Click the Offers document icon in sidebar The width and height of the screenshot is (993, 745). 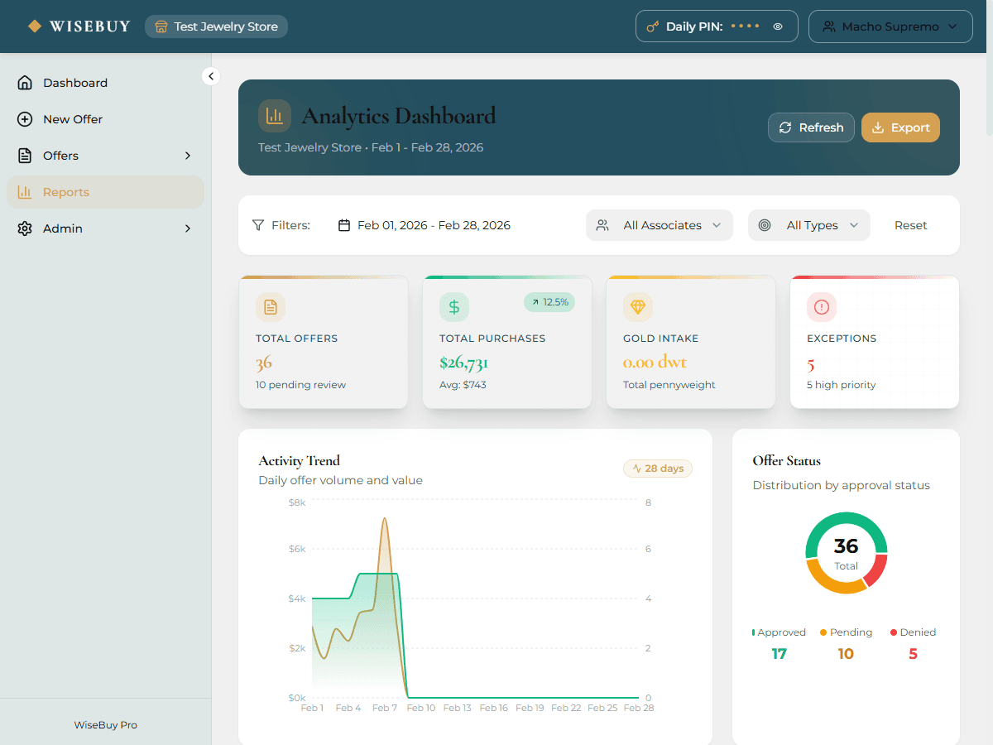pos(24,156)
